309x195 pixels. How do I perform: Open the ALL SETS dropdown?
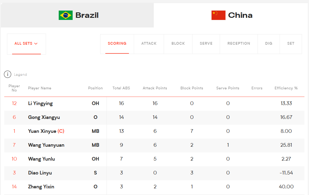click(26, 44)
